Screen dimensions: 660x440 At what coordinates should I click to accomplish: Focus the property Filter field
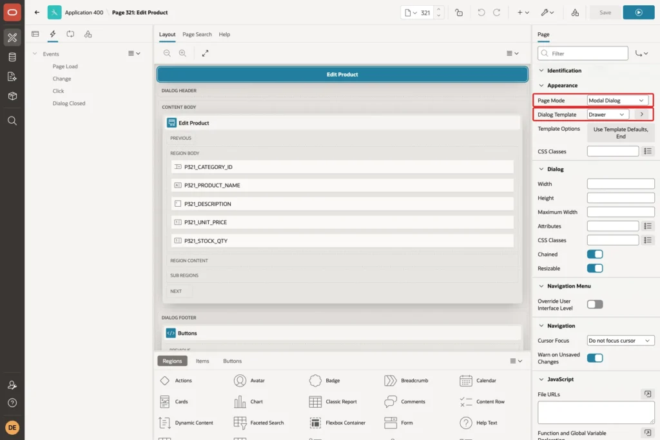click(583, 53)
